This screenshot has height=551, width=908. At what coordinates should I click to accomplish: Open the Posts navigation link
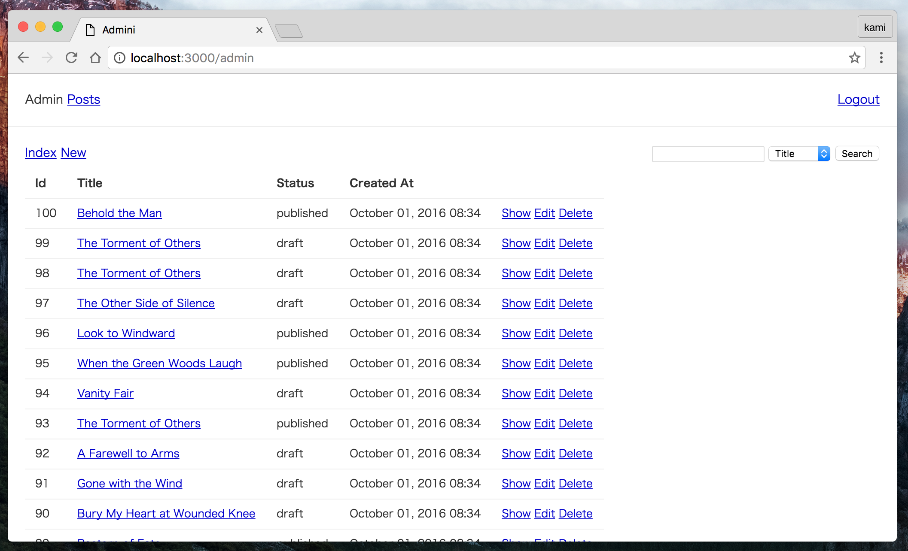click(84, 100)
